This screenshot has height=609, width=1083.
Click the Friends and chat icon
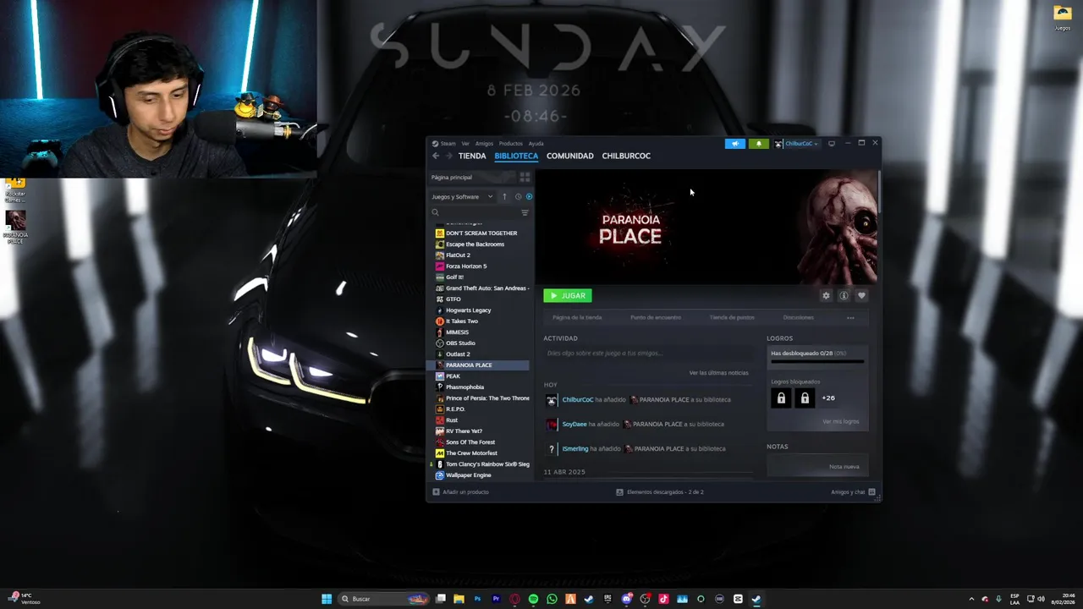871,492
